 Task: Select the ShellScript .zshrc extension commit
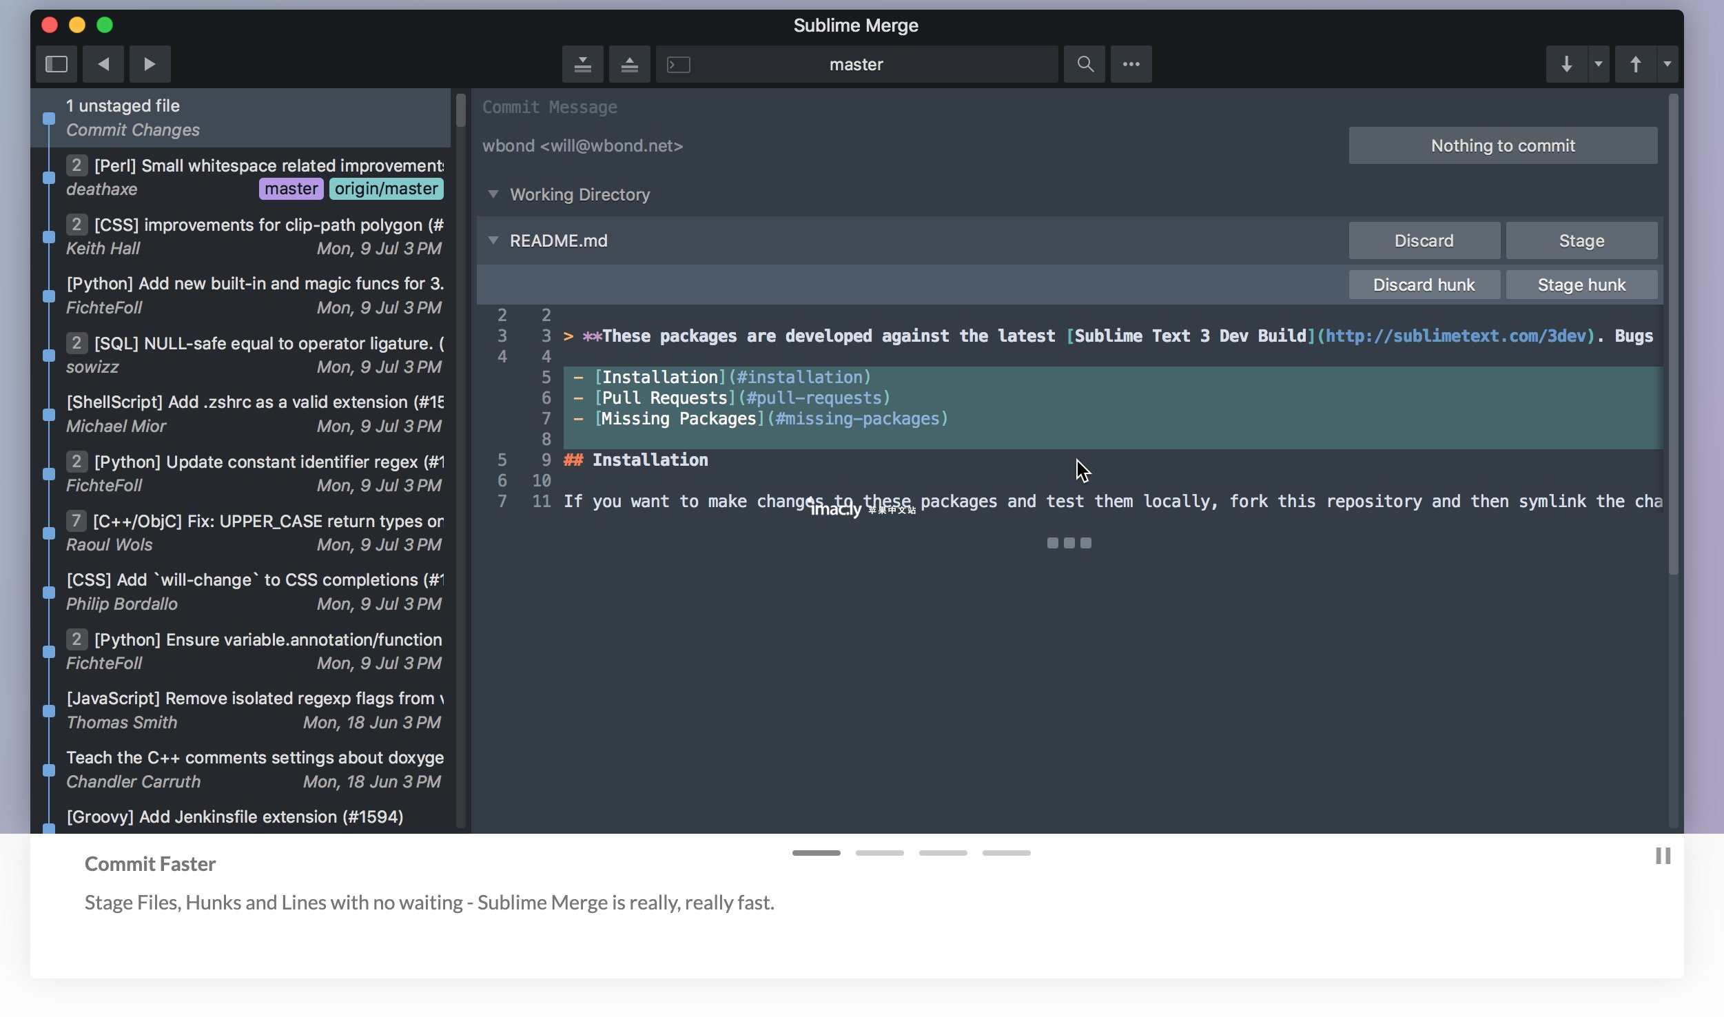point(241,414)
